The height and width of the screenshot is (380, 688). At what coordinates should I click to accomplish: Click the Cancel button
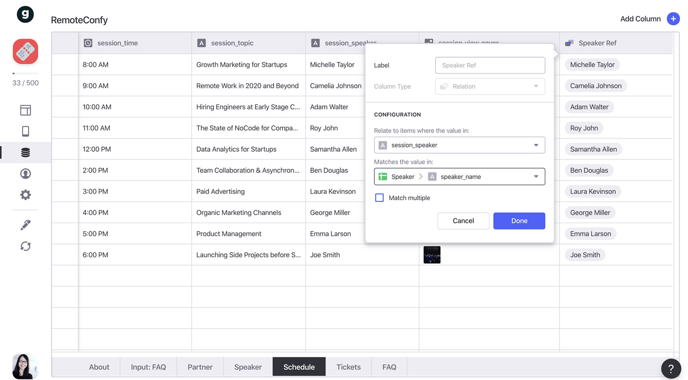point(463,221)
